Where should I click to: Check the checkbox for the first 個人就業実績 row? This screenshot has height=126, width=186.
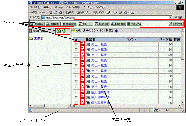pyautogui.click(x=76, y=92)
